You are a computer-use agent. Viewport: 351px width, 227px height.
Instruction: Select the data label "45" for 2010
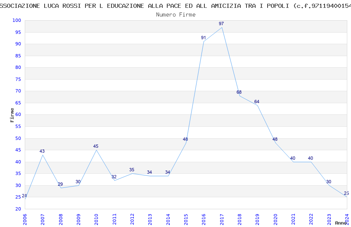click(95, 146)
